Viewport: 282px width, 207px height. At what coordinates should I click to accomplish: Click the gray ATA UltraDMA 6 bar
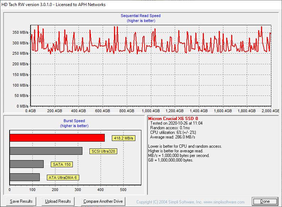click(25, 177)
